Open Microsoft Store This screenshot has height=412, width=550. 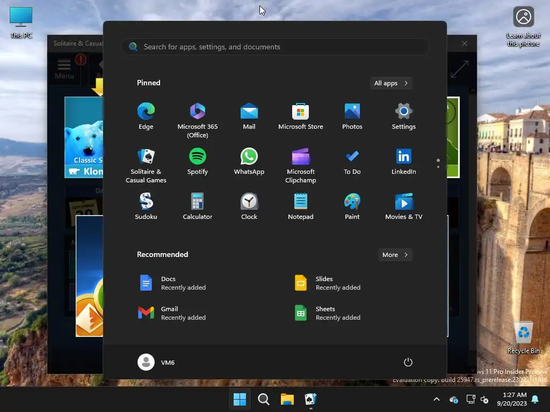[301, 116]
